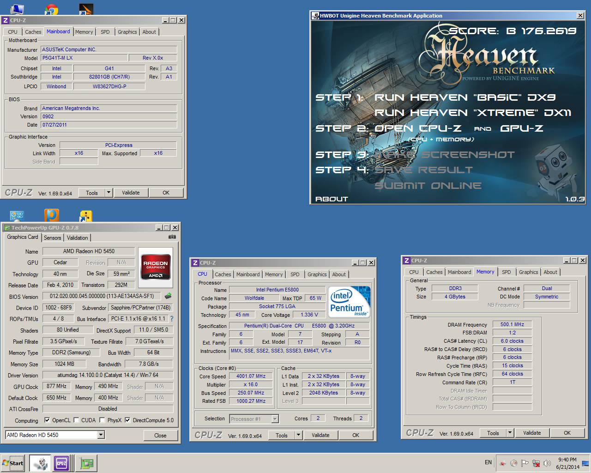This screenshot has height=473, width=591.
Task: Open the Processor #1 selection dropdown
Action: point(275,419)
